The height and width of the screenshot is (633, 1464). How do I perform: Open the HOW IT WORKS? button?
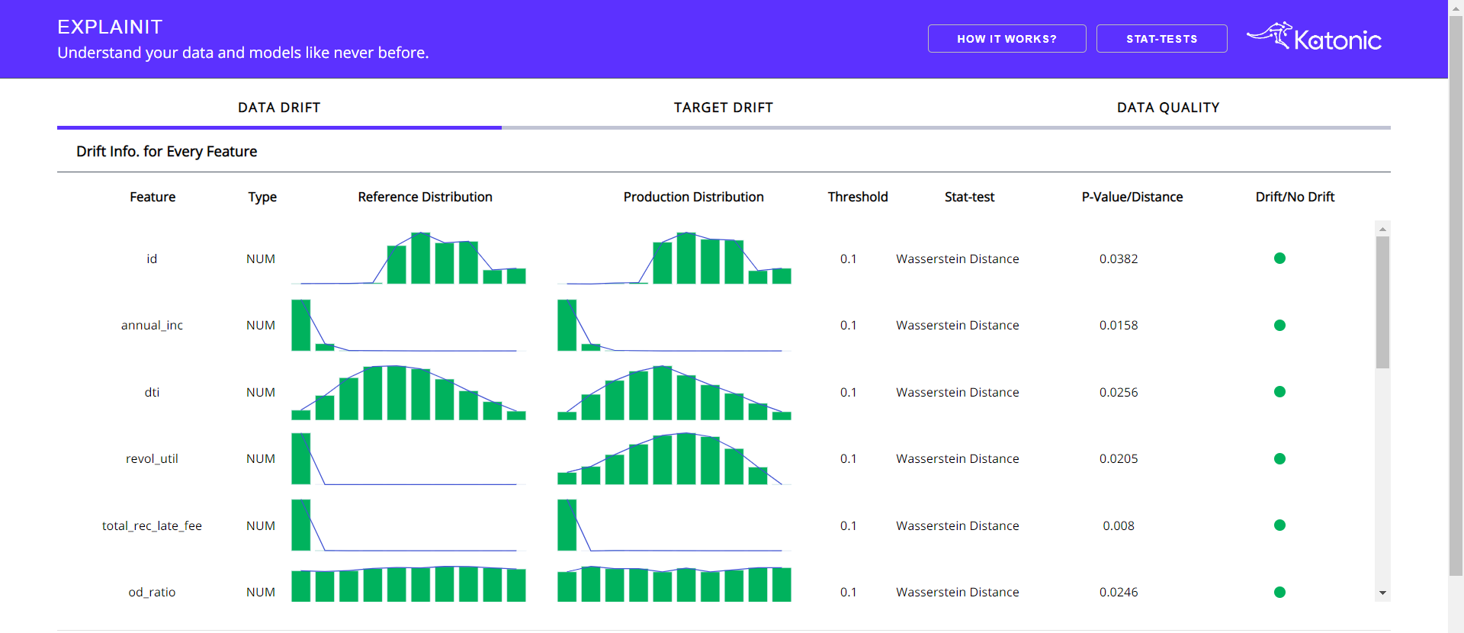click(x=1006, y=39)
